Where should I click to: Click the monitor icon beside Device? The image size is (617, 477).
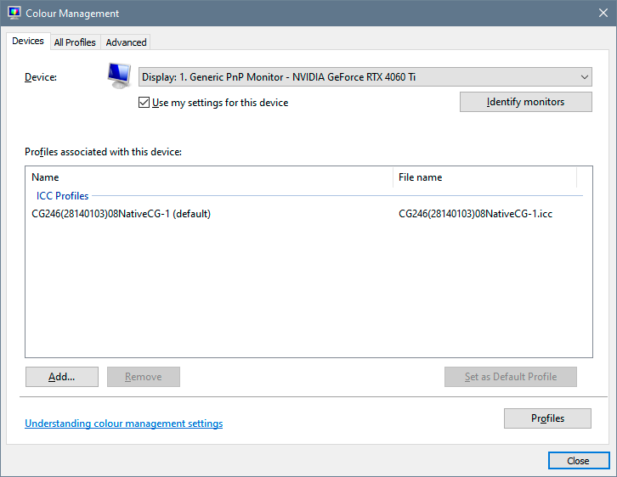coord(119,76)
